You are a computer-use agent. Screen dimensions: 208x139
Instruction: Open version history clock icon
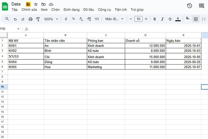pyautogui.click(x=189, y=6)
